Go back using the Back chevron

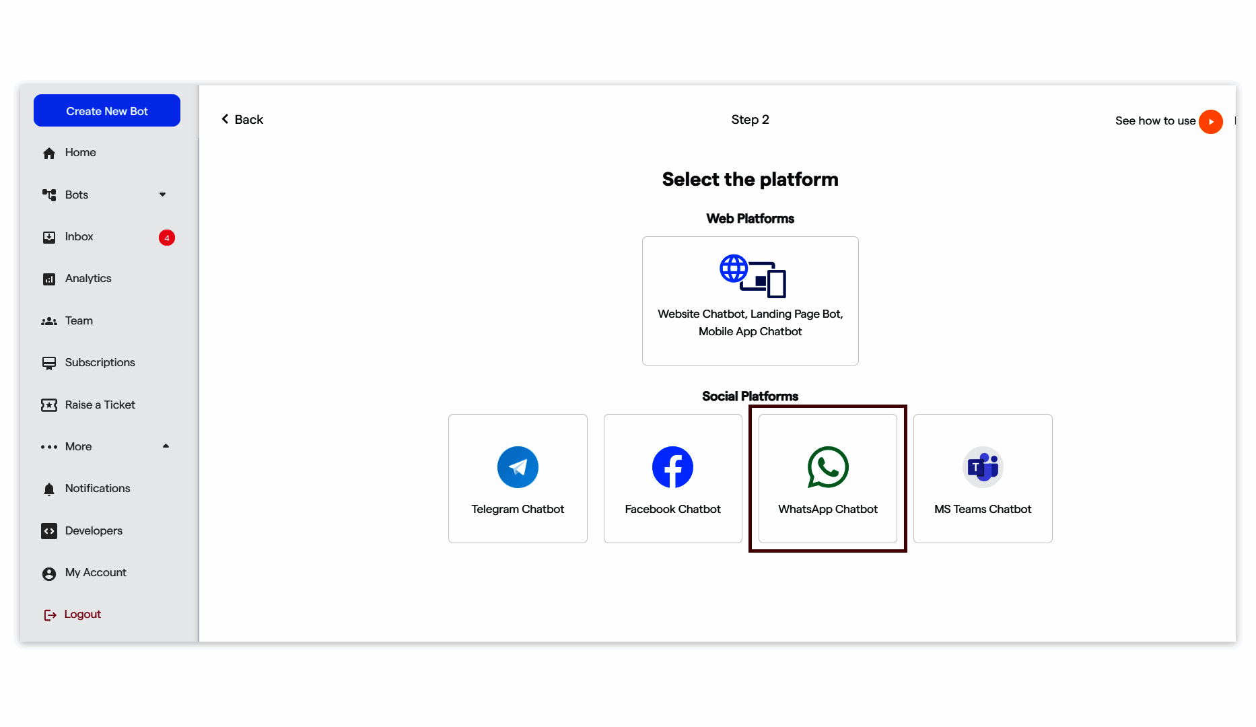coord(225,119)
